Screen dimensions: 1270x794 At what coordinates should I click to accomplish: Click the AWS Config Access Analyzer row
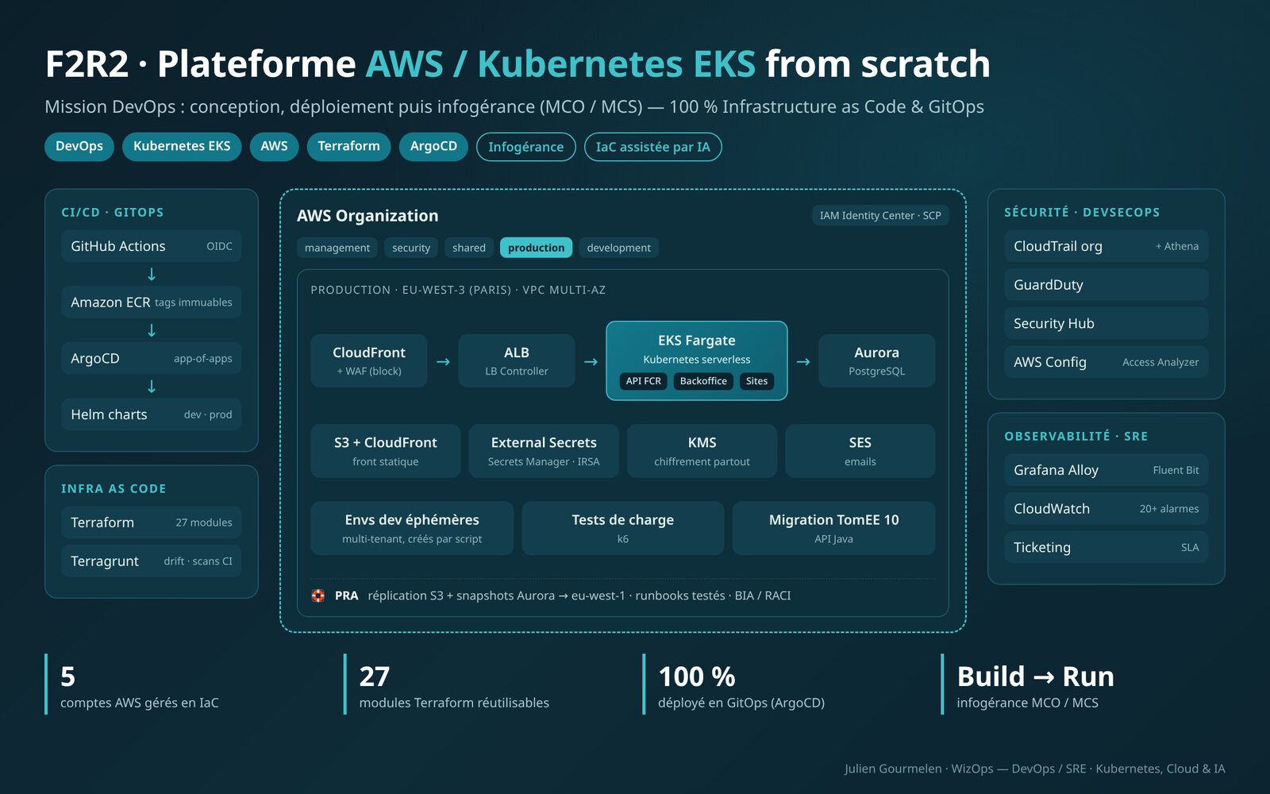click(1106, 362)
